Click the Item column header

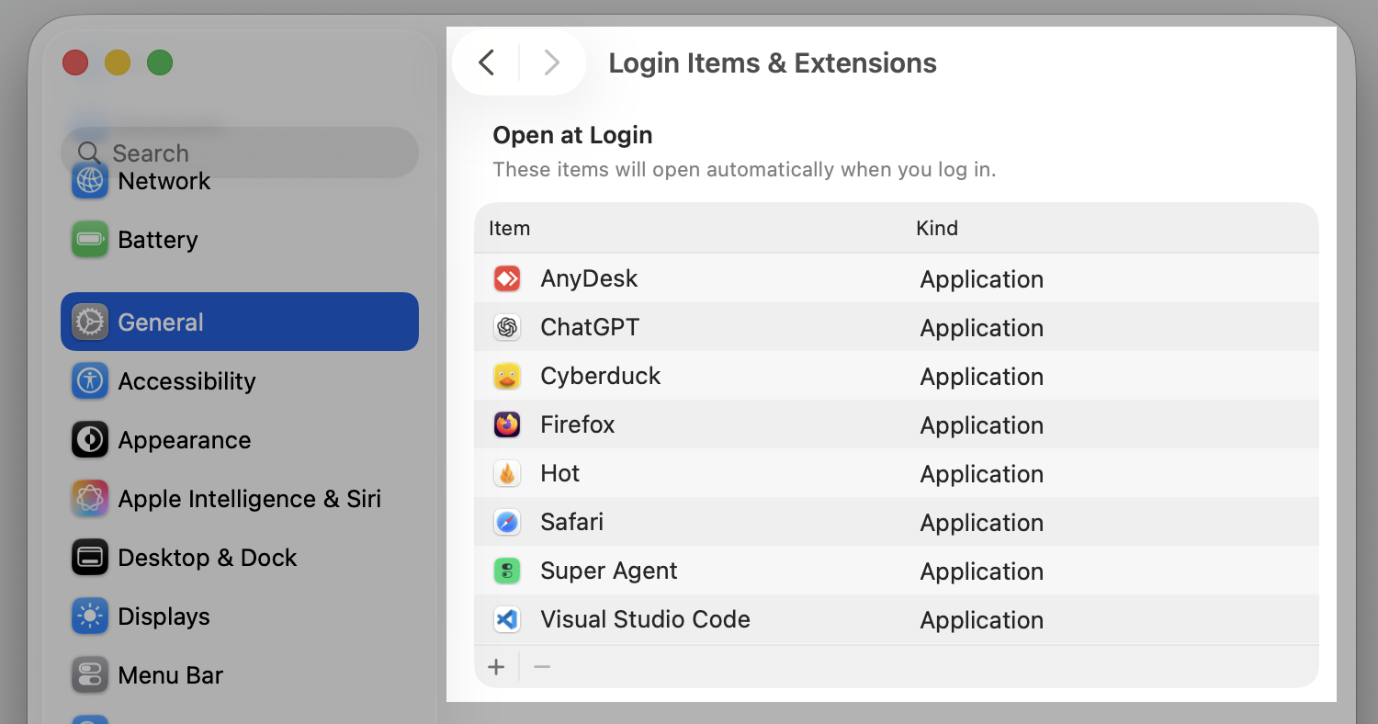[x=509, y=228]
